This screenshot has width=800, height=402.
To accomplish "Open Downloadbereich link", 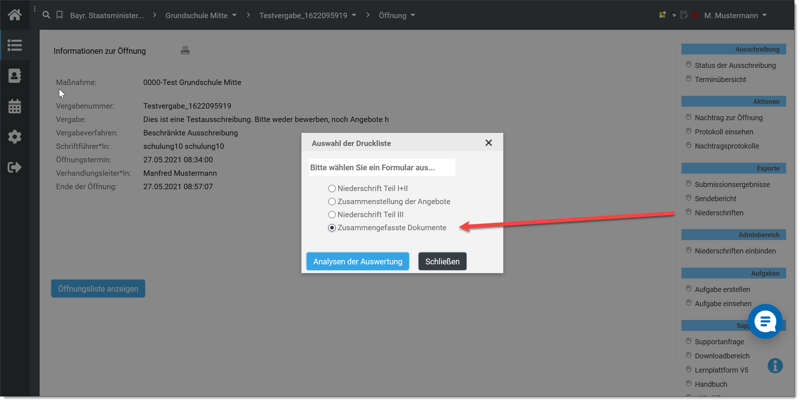I will point(722,356).
